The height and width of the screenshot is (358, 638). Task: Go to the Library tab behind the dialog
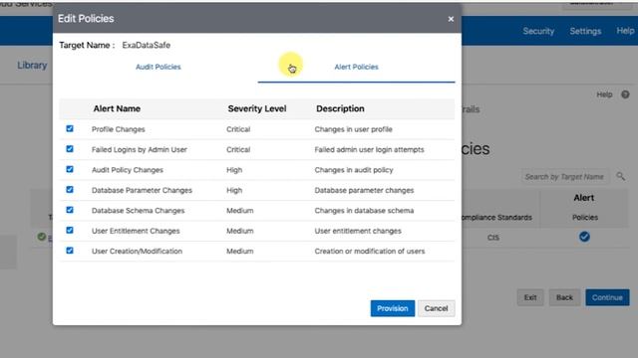(x=32, y=65)
